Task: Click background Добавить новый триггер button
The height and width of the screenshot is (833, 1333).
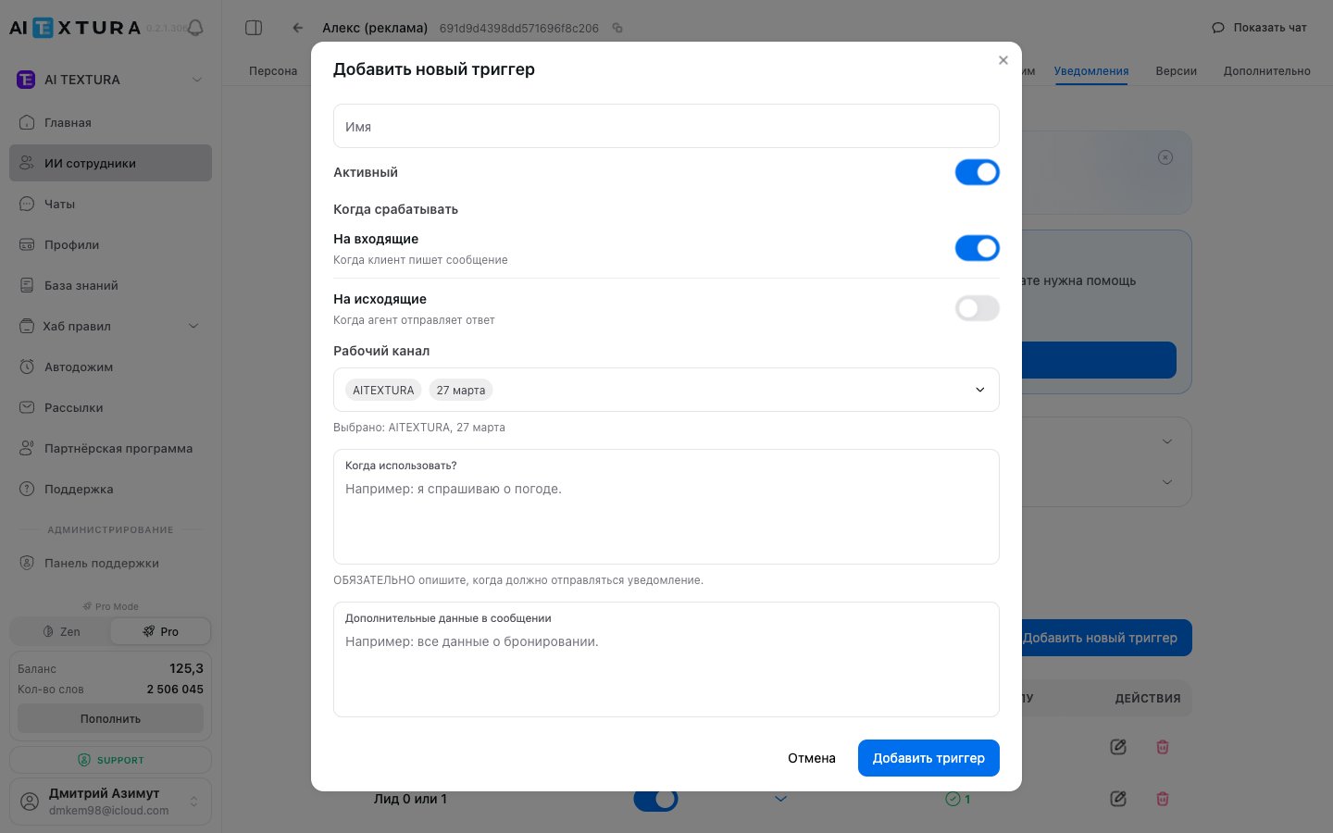Action: pos(1106,638)
